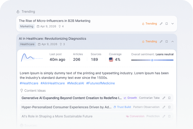This screenshot has width=193, height=129.
Task: Click calendar icon next to Healthcare tag
Action: 39,44
